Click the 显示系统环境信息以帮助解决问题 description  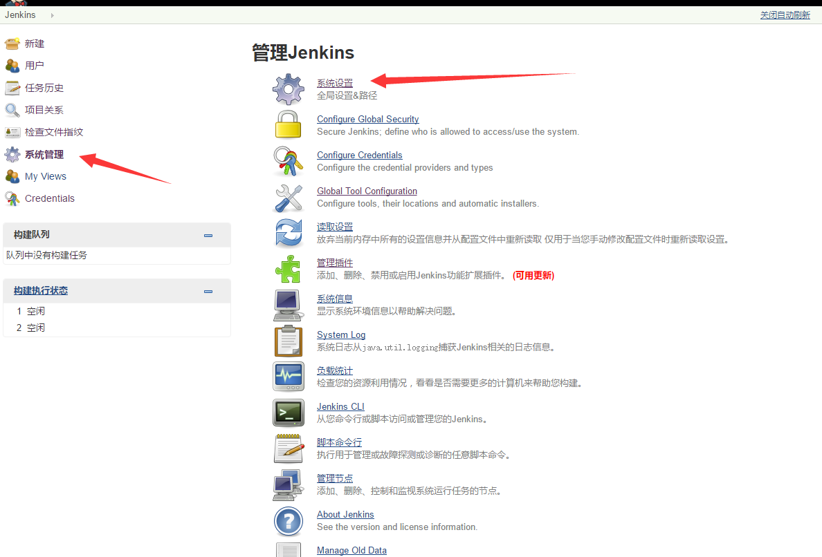[x=387, y=311]
